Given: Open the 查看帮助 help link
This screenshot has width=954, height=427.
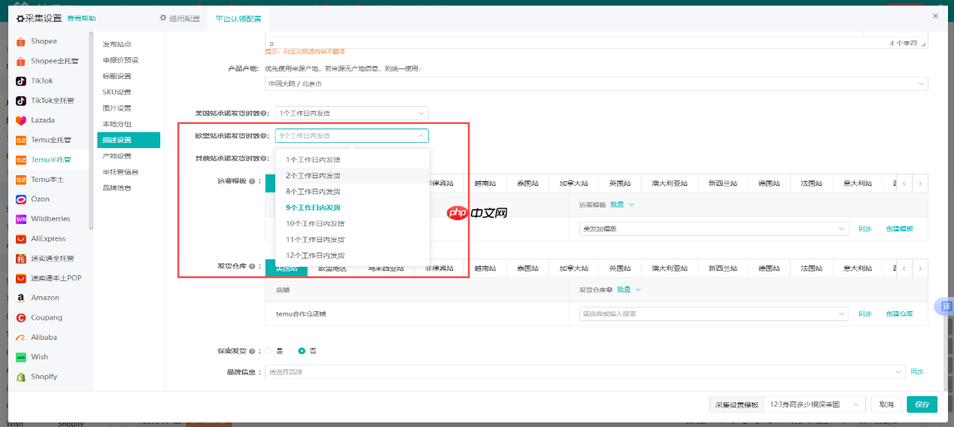Looking at the screenshot, I should click(81, 18).
